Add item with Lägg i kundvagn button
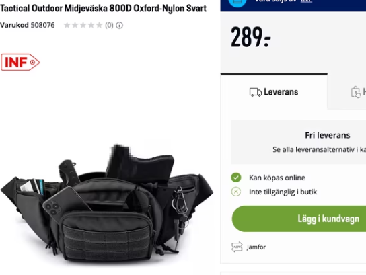Image resolution: width=366 pixels, height=275 pixels. click(299, 219)
